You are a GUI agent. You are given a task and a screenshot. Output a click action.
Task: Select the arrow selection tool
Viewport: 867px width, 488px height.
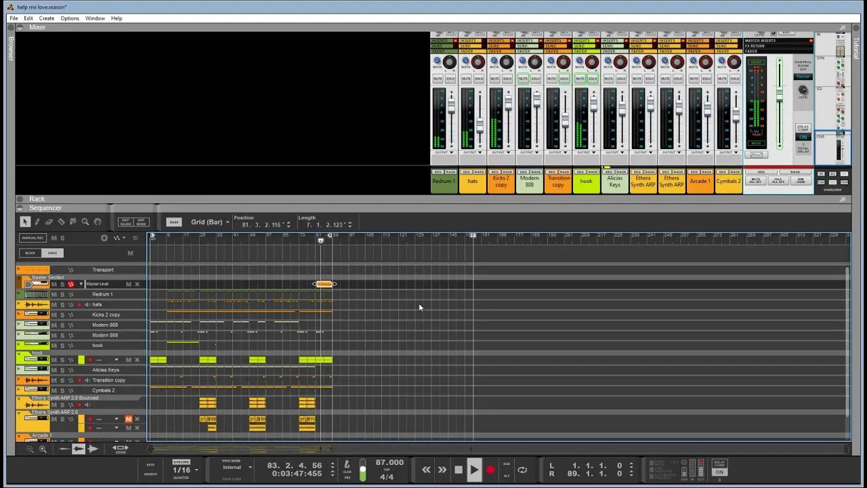pos(25,222)
